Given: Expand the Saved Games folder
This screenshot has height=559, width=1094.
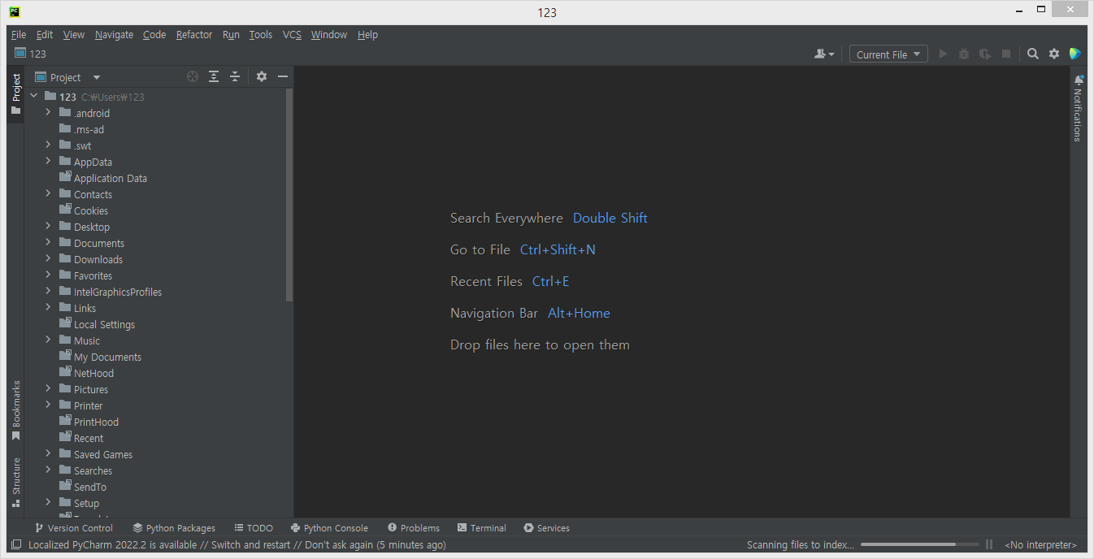Looking at the screenshot, I should pos(48,454).
